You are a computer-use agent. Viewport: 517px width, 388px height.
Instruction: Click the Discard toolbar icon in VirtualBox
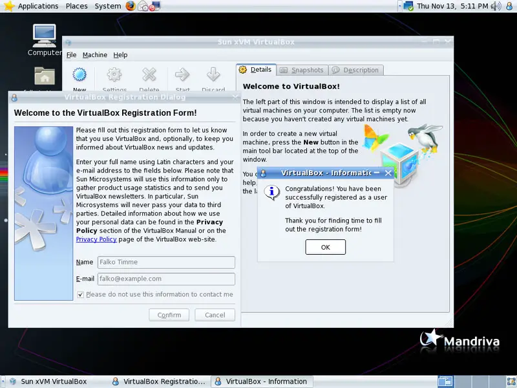(213, 75)
